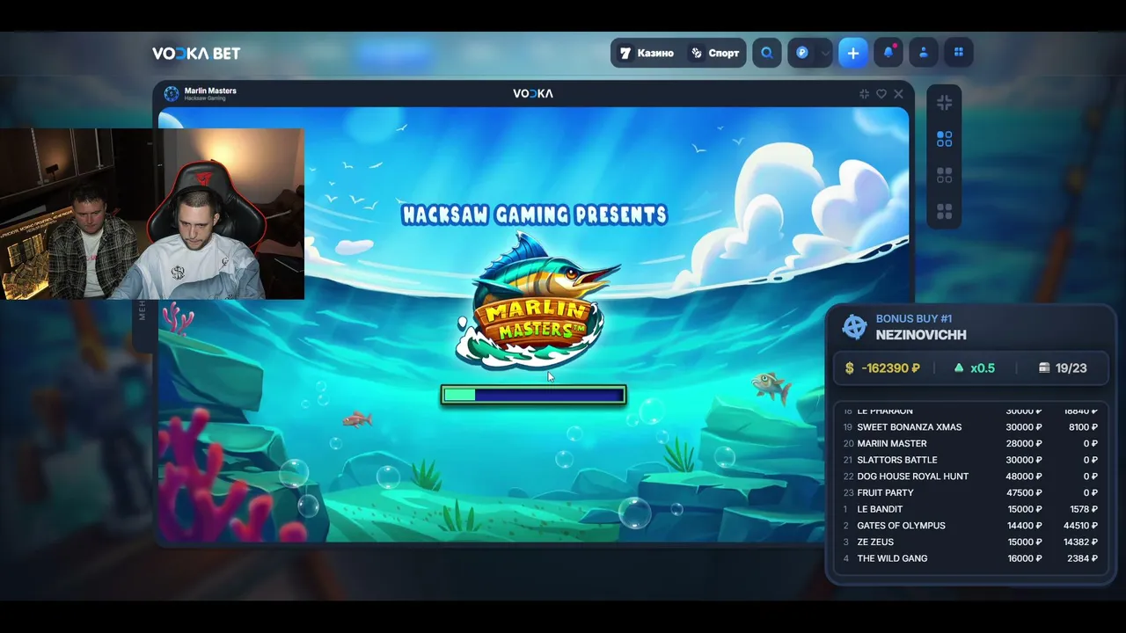Click the 44510 ₽ win amount
This screenshot has width=1126, height=633.
click(x=1080, y=526)
